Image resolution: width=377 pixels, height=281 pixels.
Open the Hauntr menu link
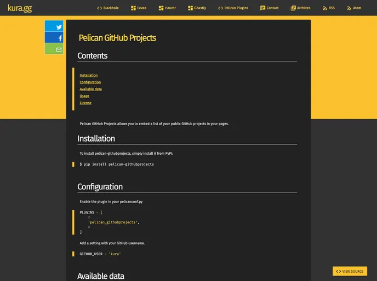(170, 8)
